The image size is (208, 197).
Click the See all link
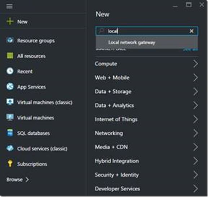click(x=190, y=50)
